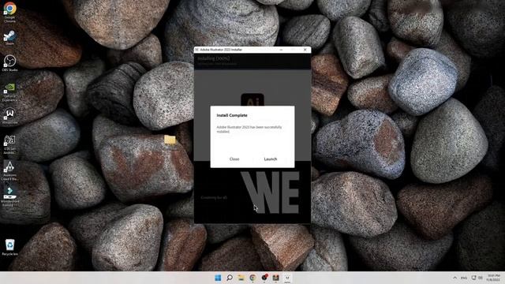This screenshot has height=284, width=505.
Task: Open the OBS Studio desktop shortcut
Action: [9, 63]
